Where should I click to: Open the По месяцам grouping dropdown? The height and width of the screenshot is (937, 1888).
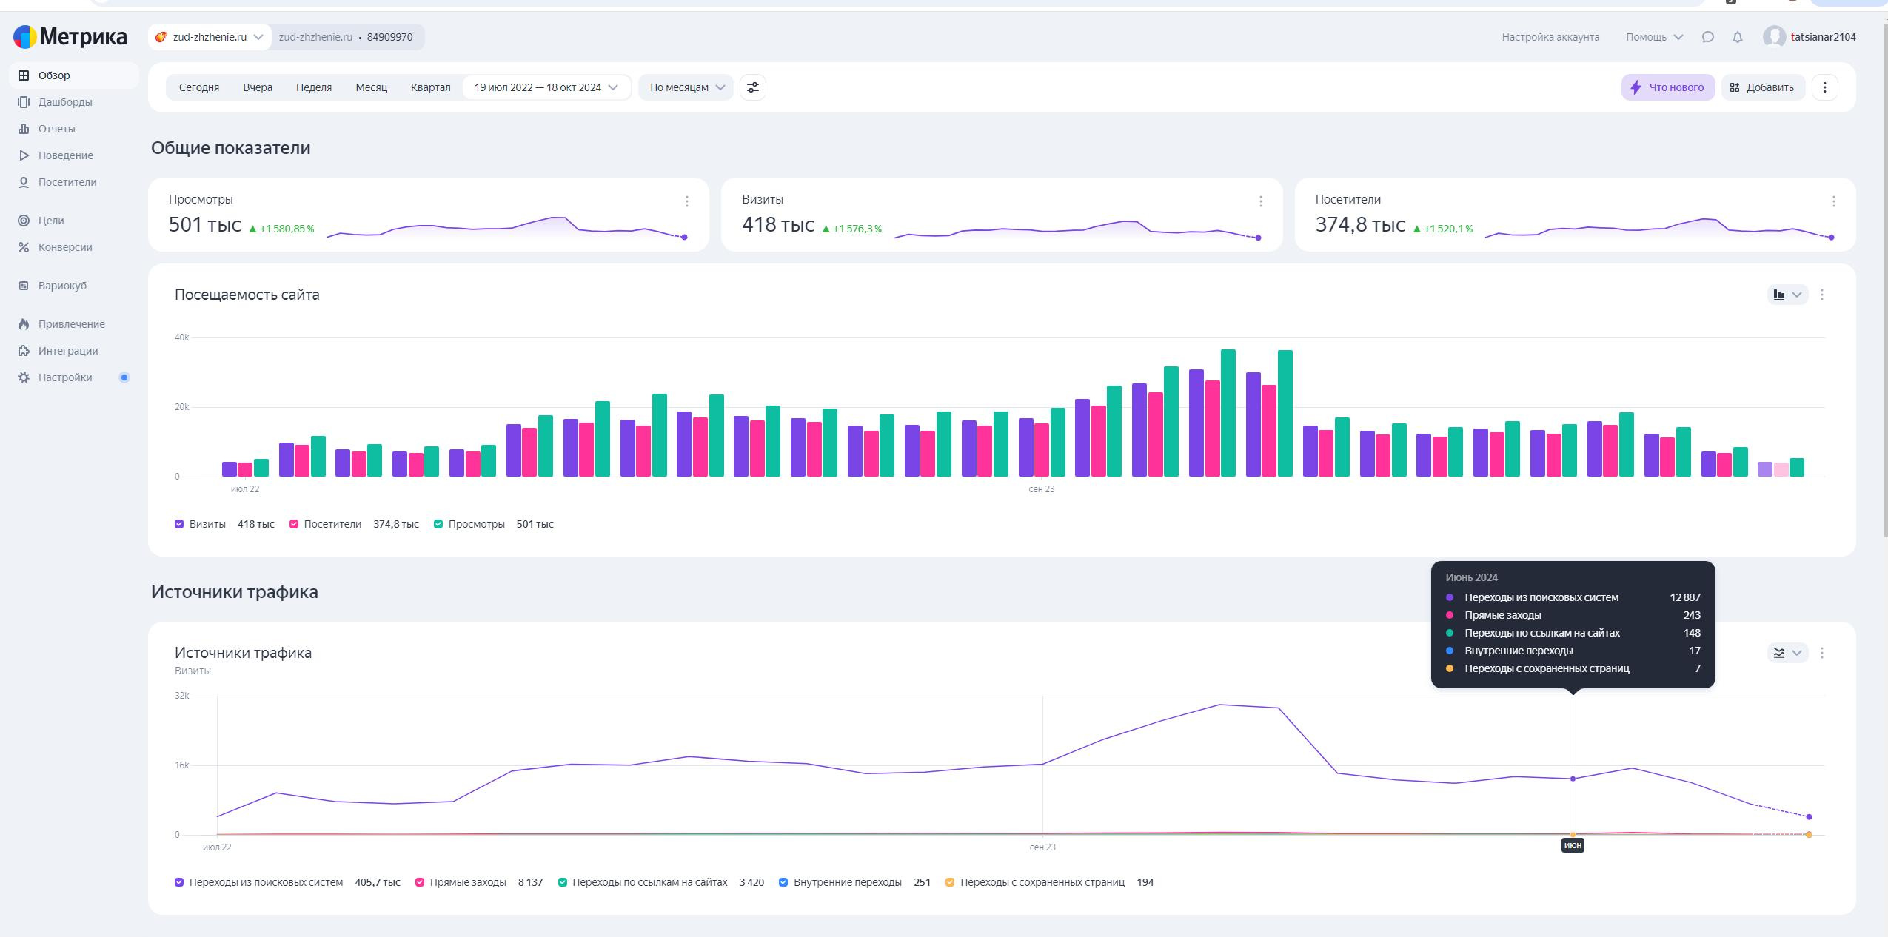point(686,87)
